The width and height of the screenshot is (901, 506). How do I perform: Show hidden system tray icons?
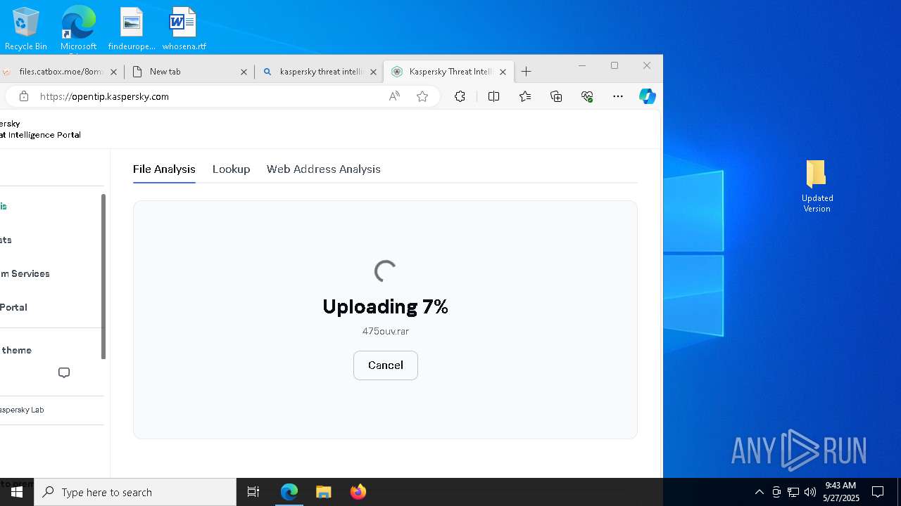[x=759, y=492]
